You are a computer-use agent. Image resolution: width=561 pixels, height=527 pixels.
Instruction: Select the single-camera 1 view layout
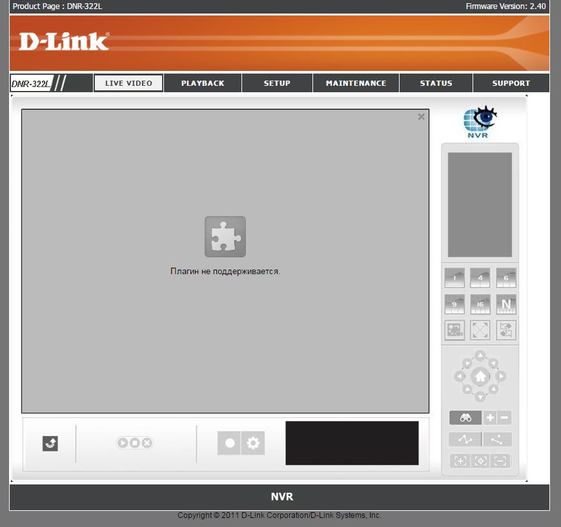(454, 278)
